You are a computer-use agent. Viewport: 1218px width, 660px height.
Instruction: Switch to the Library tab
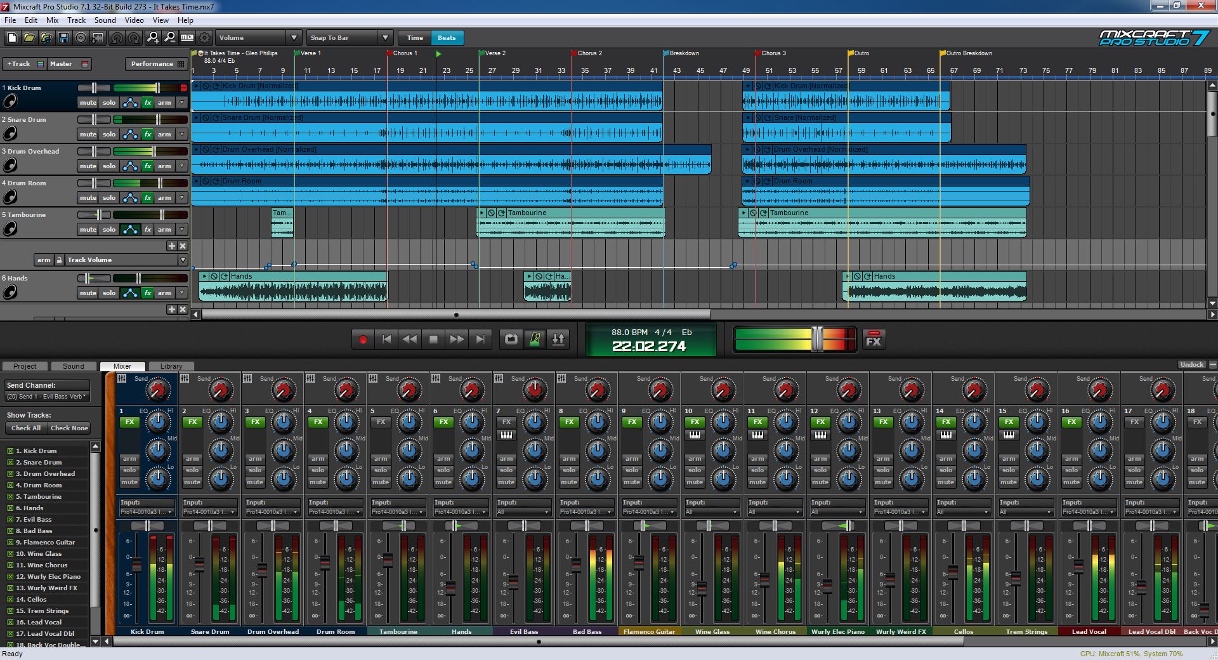(x=171, y=366)
